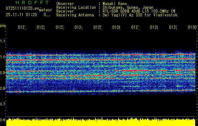This screenshot has width=198, height=126.
Task: Click the 0.9 kHz frequency tick
Action: [x=3, y=72]
